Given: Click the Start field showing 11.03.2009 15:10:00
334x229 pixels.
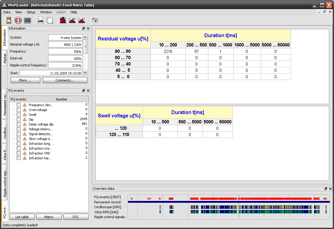Looking at the screenshot, I should click(x=51, y=73).
